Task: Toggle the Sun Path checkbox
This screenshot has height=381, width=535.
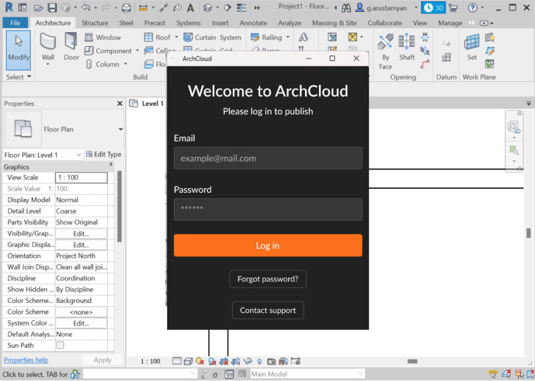Action: click(x=60, y=346)
